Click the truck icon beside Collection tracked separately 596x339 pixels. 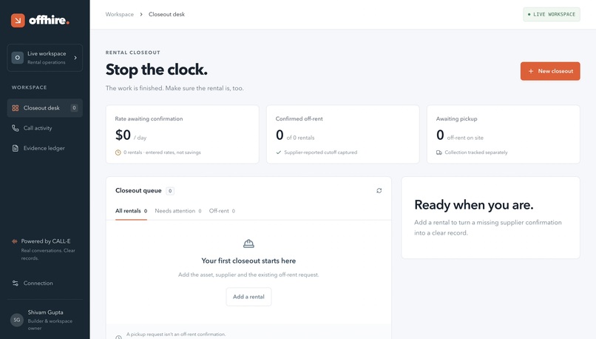[439, 152]
